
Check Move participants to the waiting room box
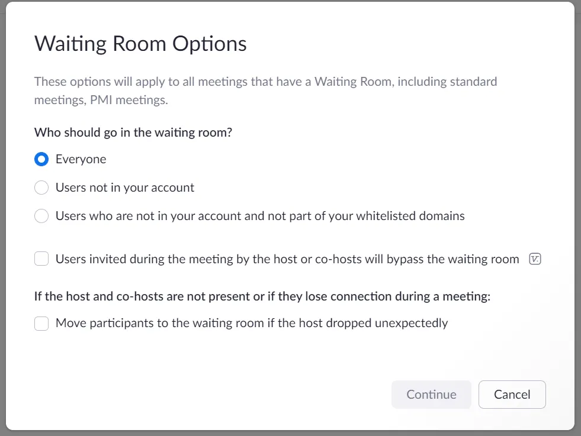tap(41, 324)
